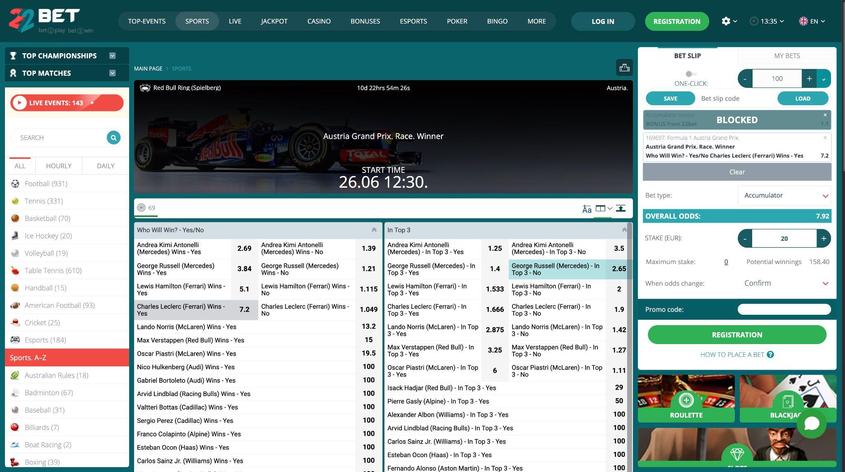Click the podium results icon
The image size is (845, 472).
(x=624, y=68)
